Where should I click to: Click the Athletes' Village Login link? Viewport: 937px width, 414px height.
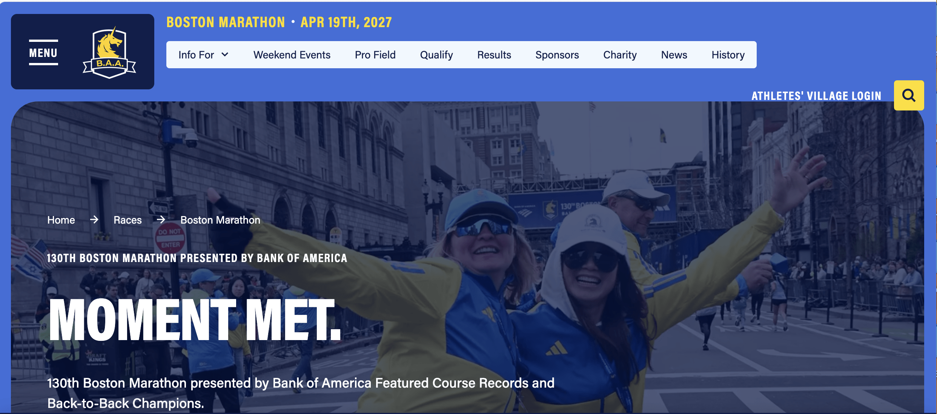click(x=816, y=96)
